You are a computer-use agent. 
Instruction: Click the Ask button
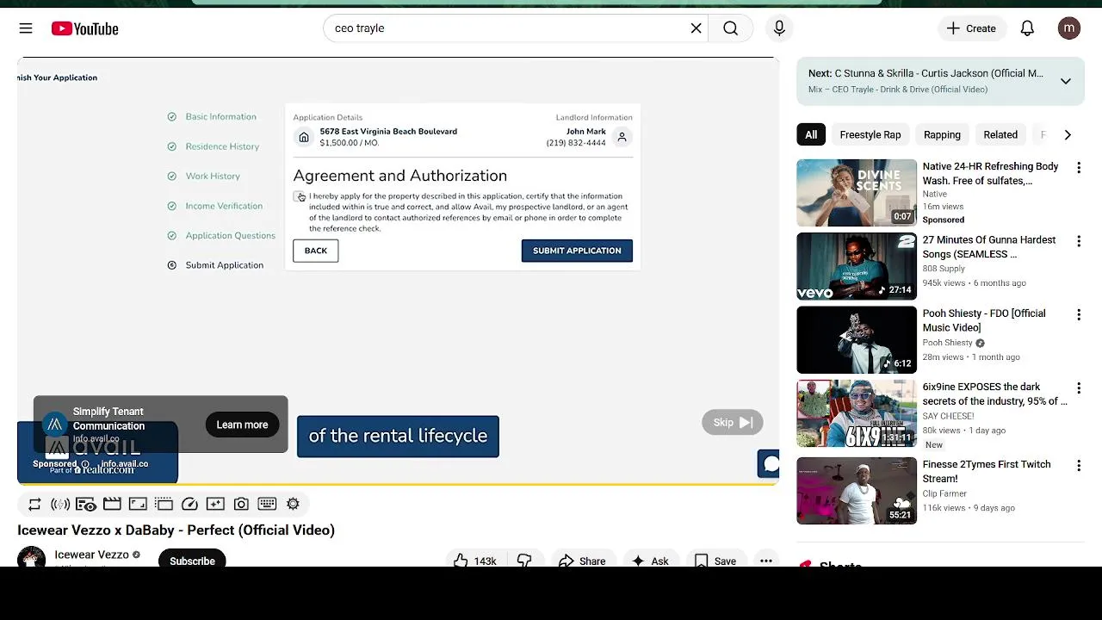651,560
